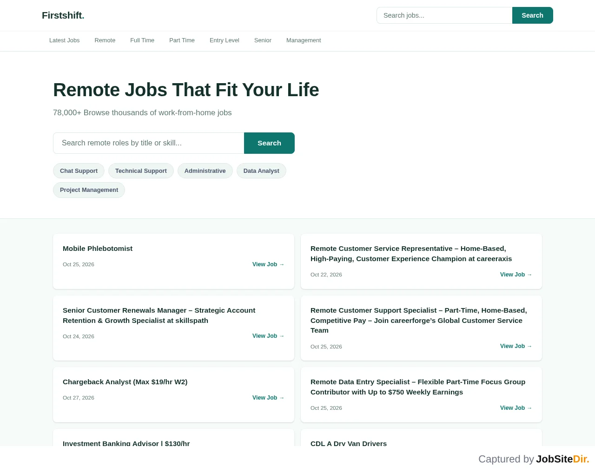This screenshot has width=595, height=473.
Task: Open the Senior Customer Renewals Manager title
Action: point(159,315)
